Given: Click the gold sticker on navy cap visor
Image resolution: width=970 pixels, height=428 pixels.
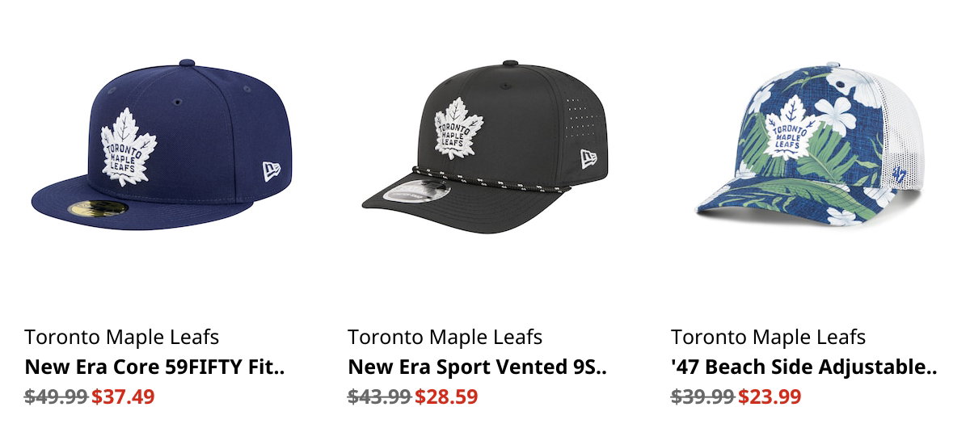Looking at the screenshot, I should pos(99,208).
